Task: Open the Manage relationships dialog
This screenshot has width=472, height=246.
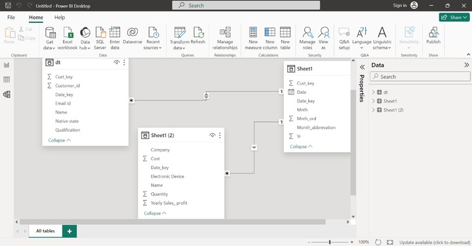Action: tap(225, 38)
